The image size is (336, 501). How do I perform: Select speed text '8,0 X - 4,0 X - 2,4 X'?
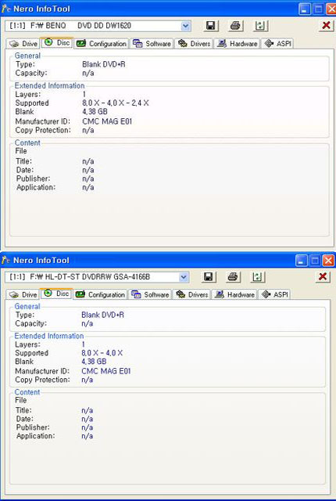pos(116,103)
